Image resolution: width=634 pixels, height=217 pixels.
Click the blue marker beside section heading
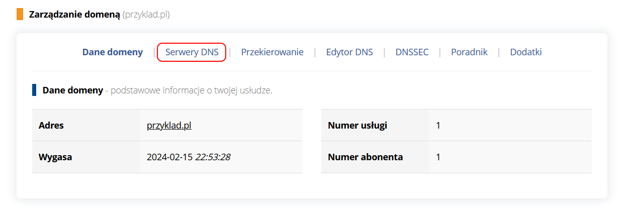[x=34, y=90]
